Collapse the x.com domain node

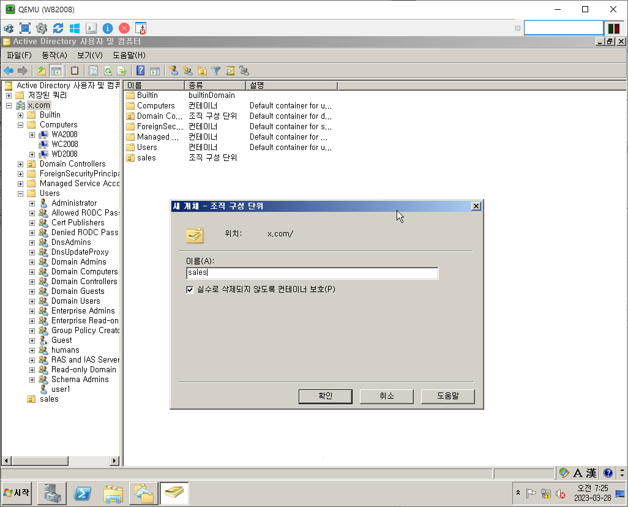[x=9, y=106]
